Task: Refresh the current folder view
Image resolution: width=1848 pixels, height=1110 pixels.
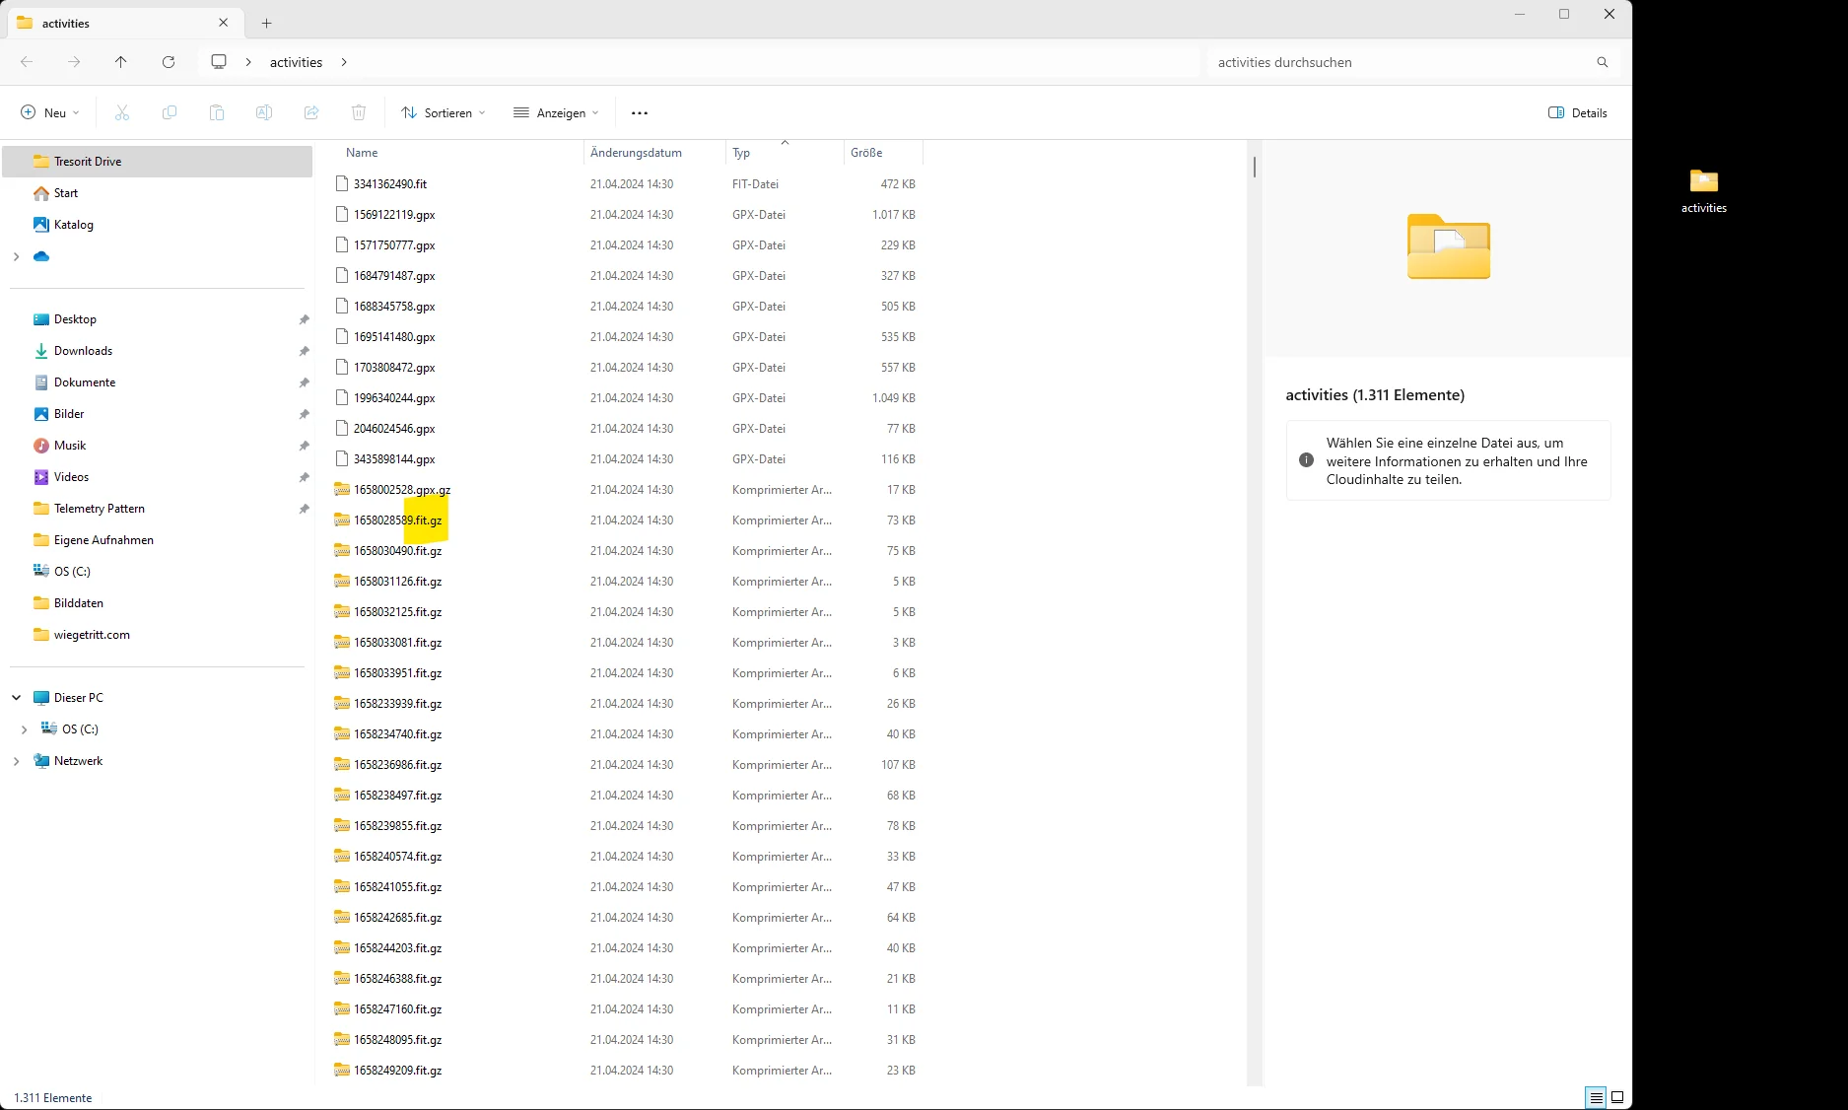Action: coord(169,62)
